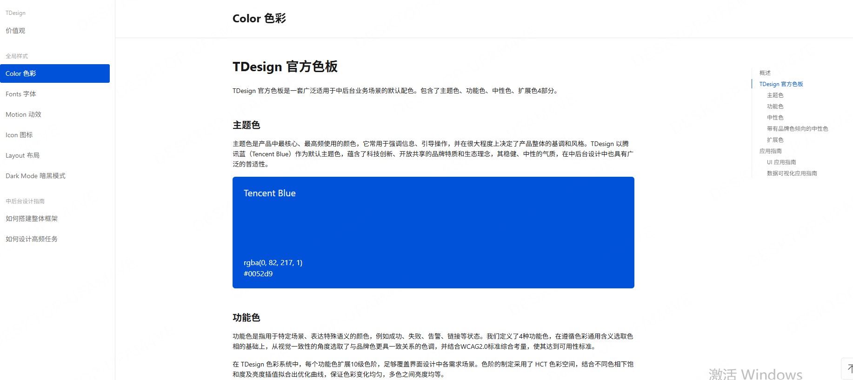Jump to 数据可视化应用指南 anchor
Screen dimensions: 853x380
point(792,173)
